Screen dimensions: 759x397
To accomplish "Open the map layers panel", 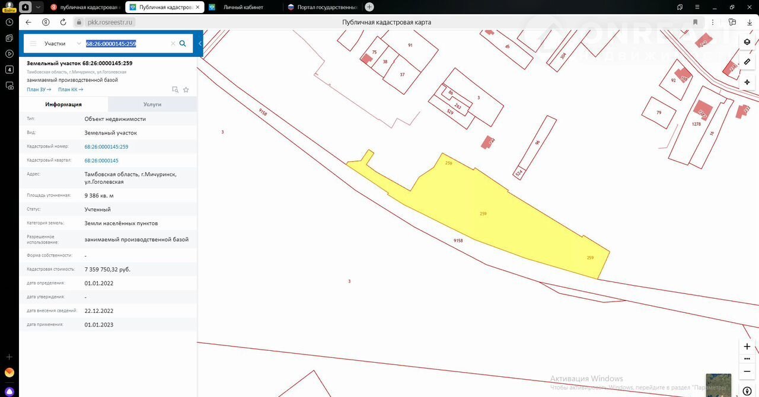I will [747, 42].
